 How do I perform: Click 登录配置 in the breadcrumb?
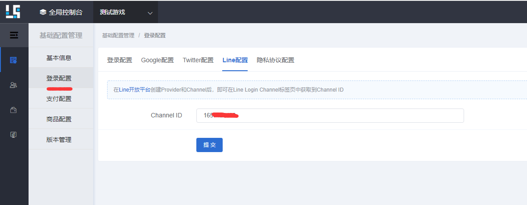tap(154, 36)
